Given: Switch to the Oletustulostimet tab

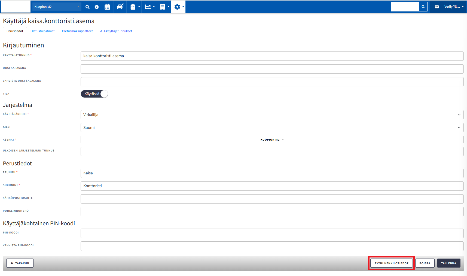Looking at the screenshot, I should tap(42, 31).
